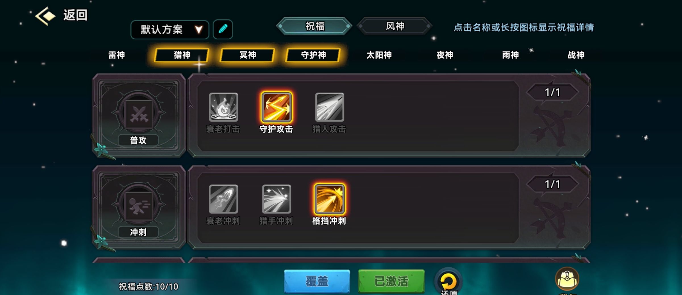The image size is (682, 295).
Task: Toggle the highlighted 冥神 god filter
Action: 248,55
